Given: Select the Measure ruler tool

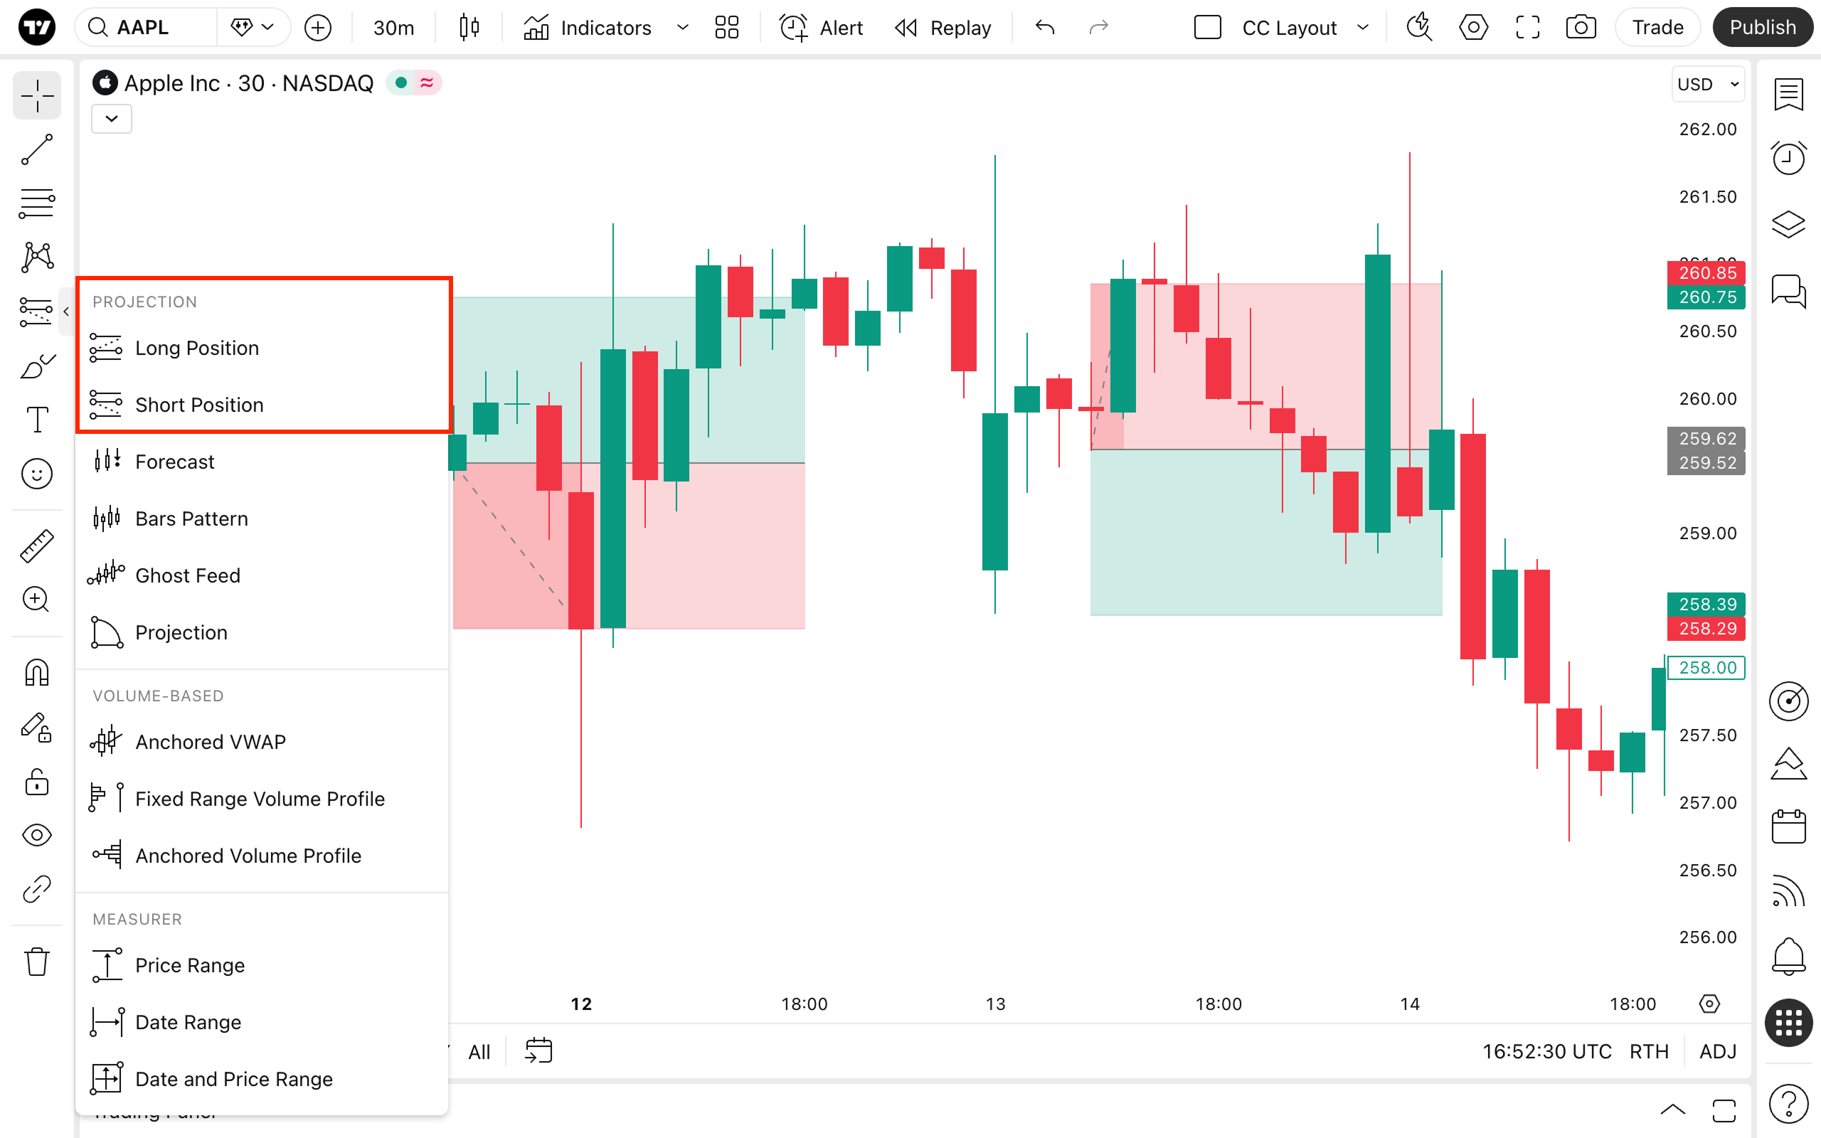Looking at the screenshot, I should coord(36,546).
